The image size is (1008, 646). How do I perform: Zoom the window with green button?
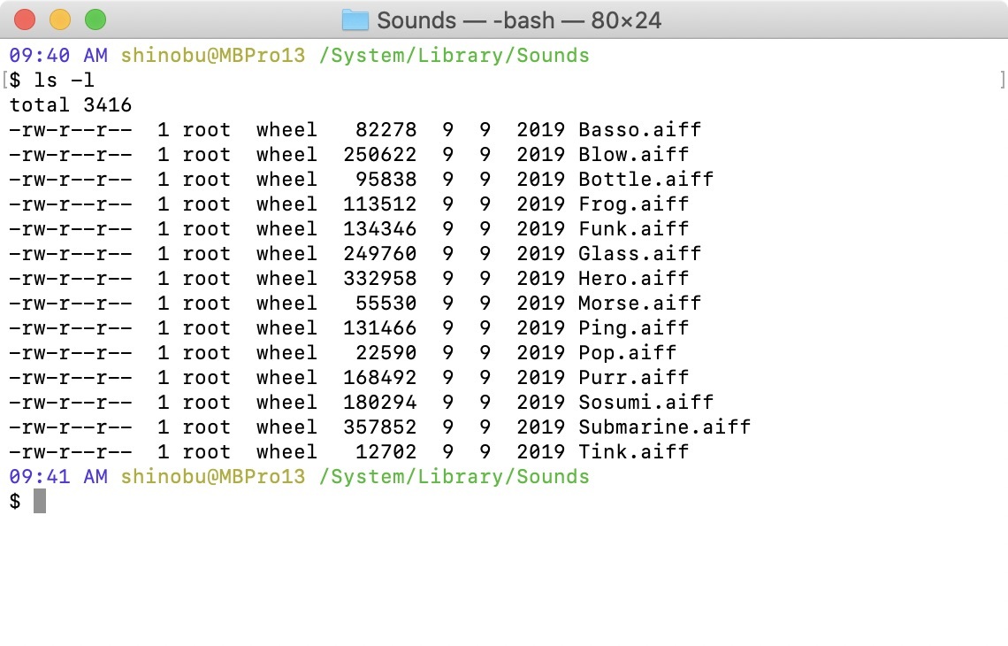pyautogui.click(x=95, y=20)
